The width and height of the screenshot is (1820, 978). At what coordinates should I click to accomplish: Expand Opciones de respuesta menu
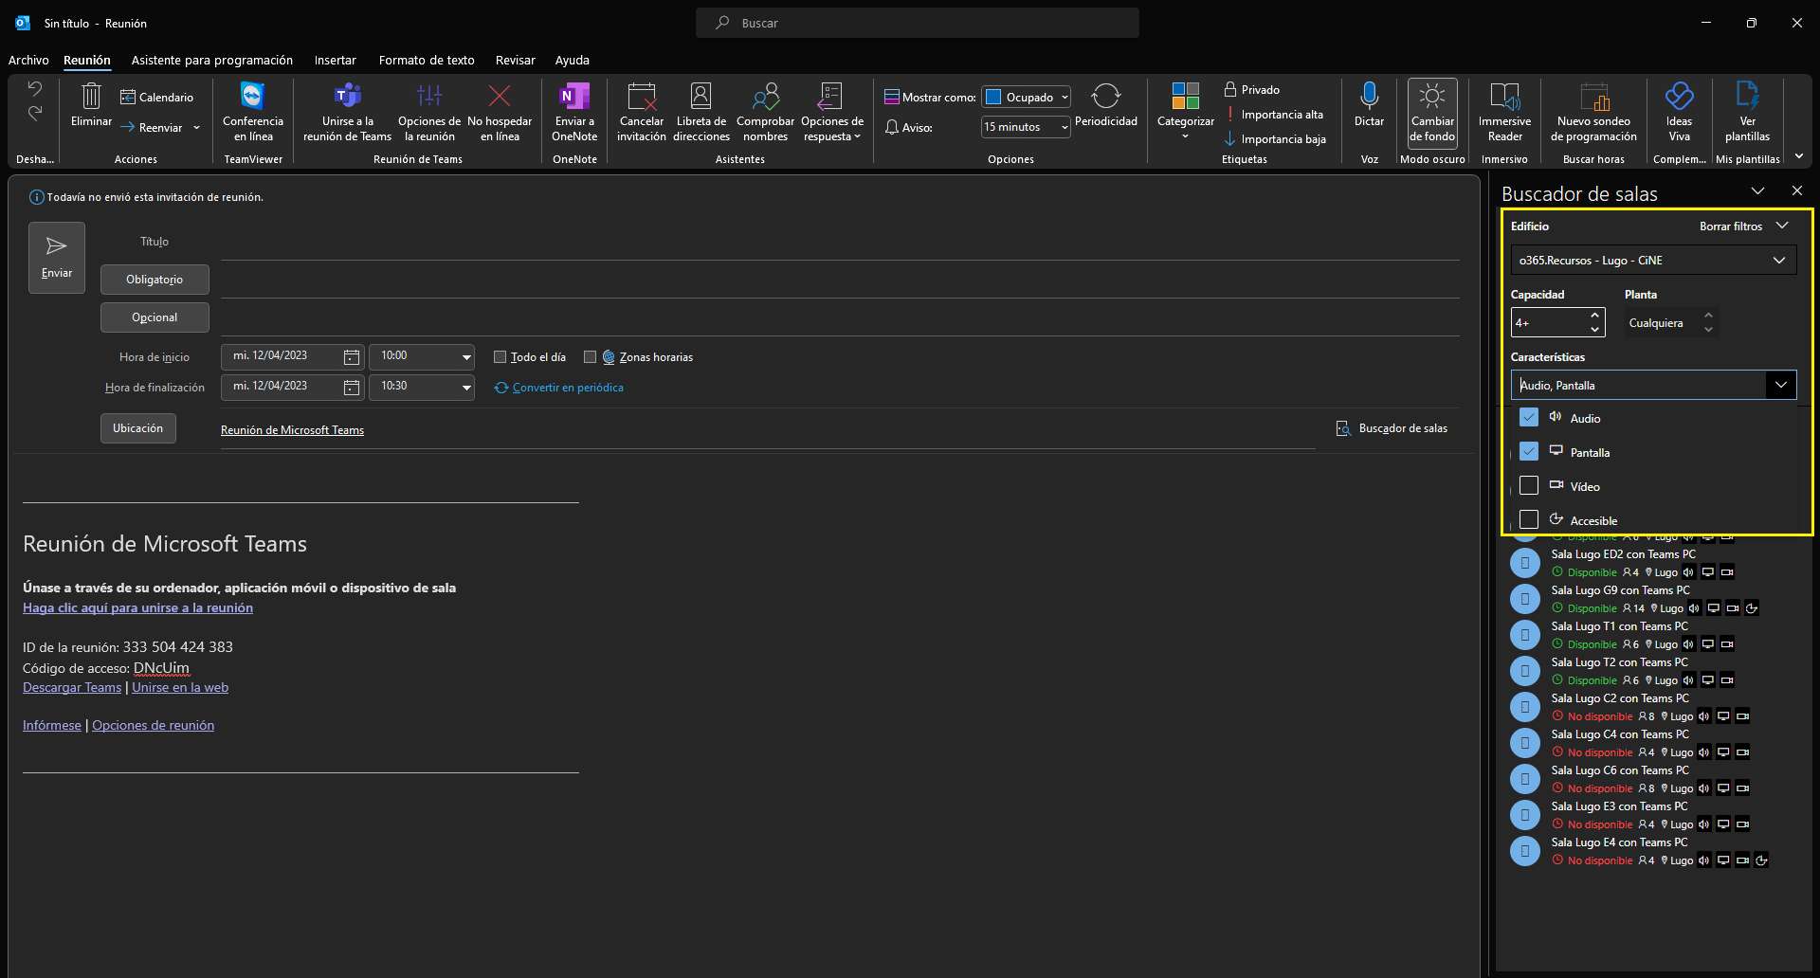tap(831, 112)
